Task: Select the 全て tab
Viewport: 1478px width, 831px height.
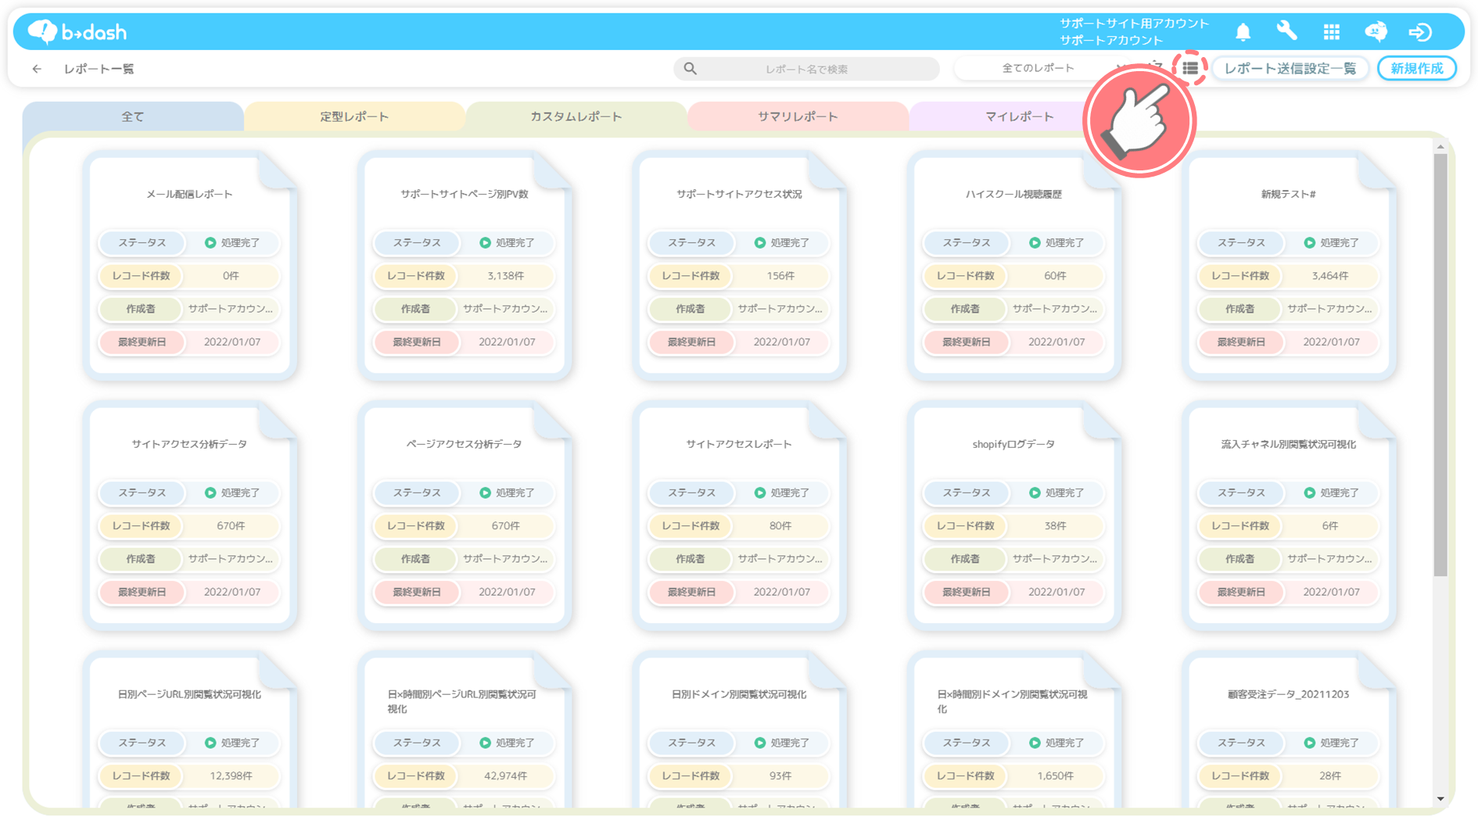Action: 133,116
